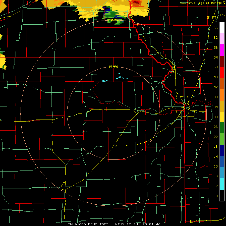Click the light green echo beside 100 NMI label

point(120,22)
